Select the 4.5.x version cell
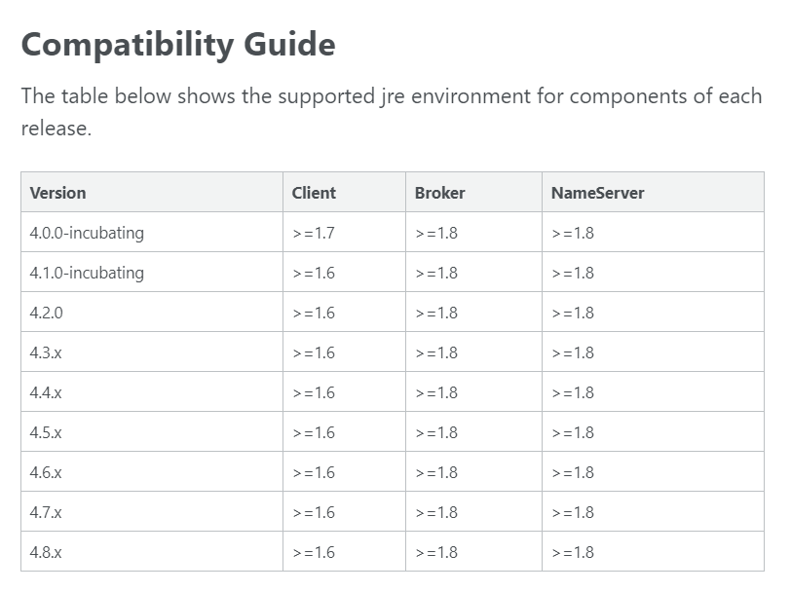791x592 pixels. tap(46, 432)
